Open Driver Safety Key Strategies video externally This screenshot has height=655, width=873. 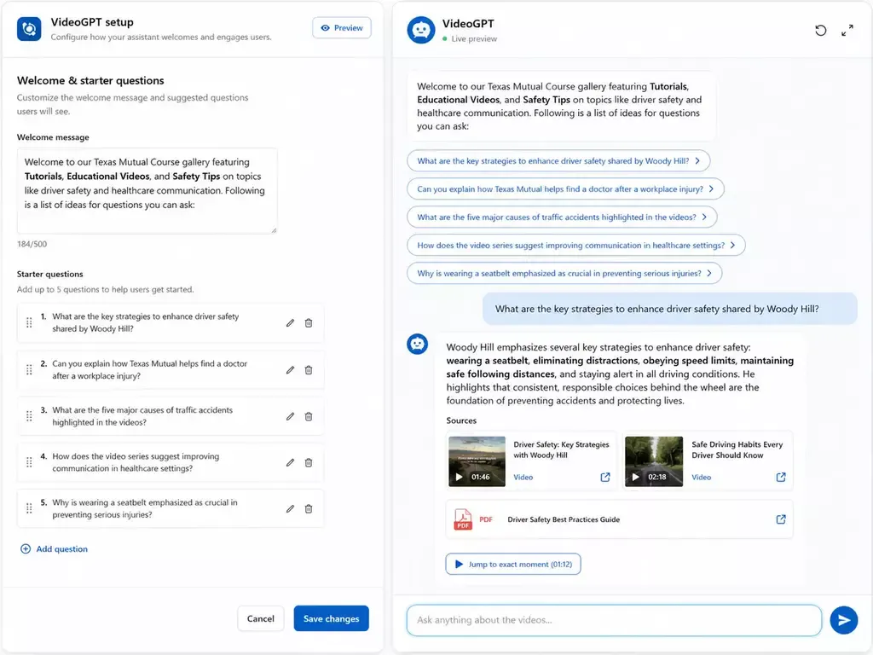click(x=605, y=478)
